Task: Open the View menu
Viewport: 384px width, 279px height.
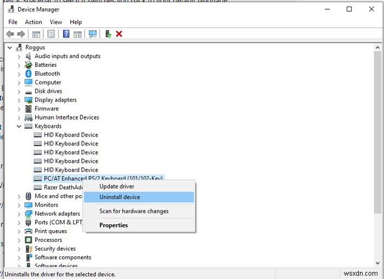Action: (56, 22)
